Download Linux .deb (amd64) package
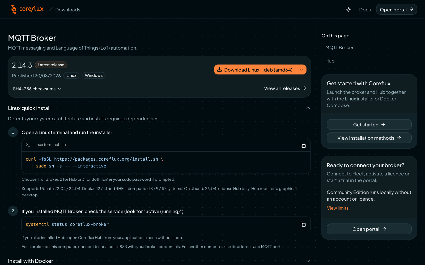The height and width of the screenshot is (265, 425). click(255, 70)
